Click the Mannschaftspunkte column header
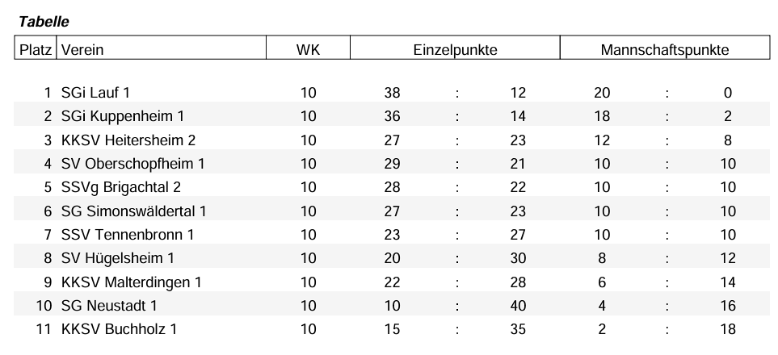 click(x=664, y=50)
